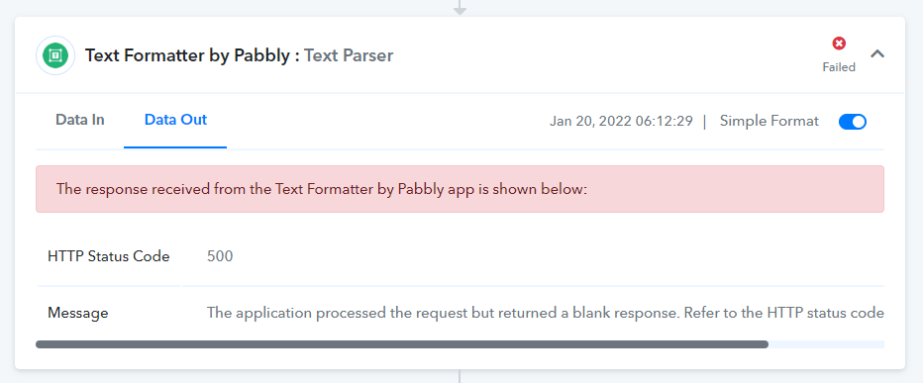Click the empty scrollbar track at right
The width and height of the screenshot is (923, 383).
click(x=827, y=344)
